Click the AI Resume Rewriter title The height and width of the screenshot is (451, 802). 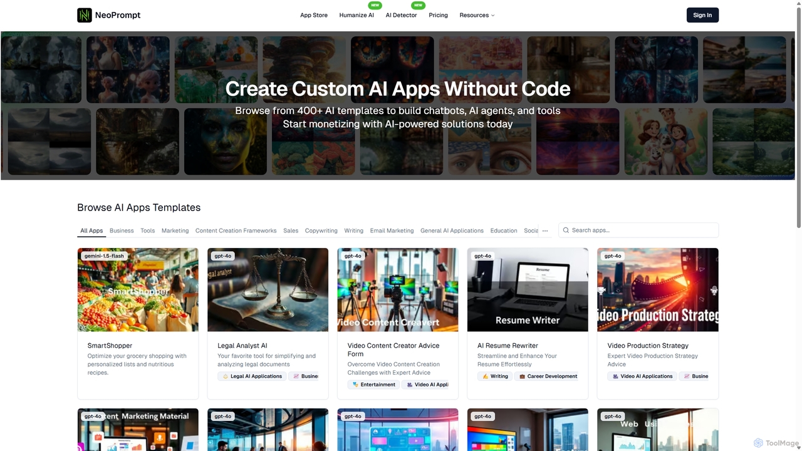(x=508, y=346)
